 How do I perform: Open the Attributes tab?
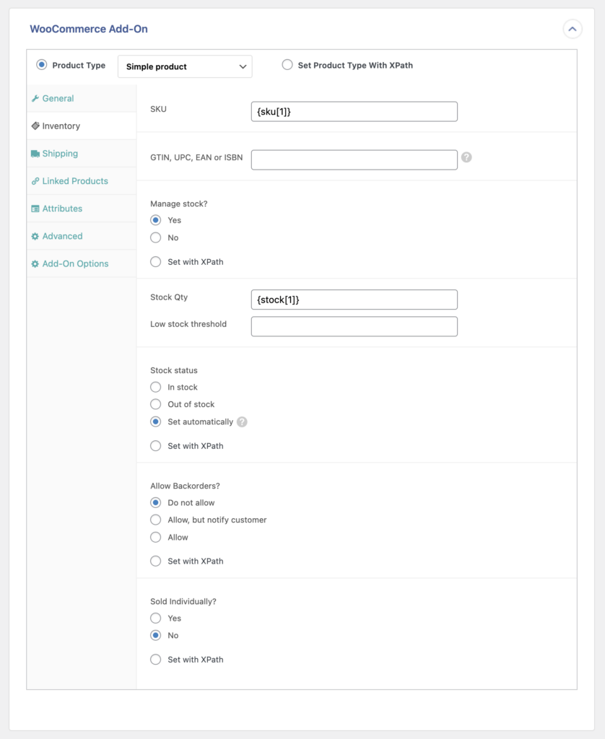(x=61, y=208)
